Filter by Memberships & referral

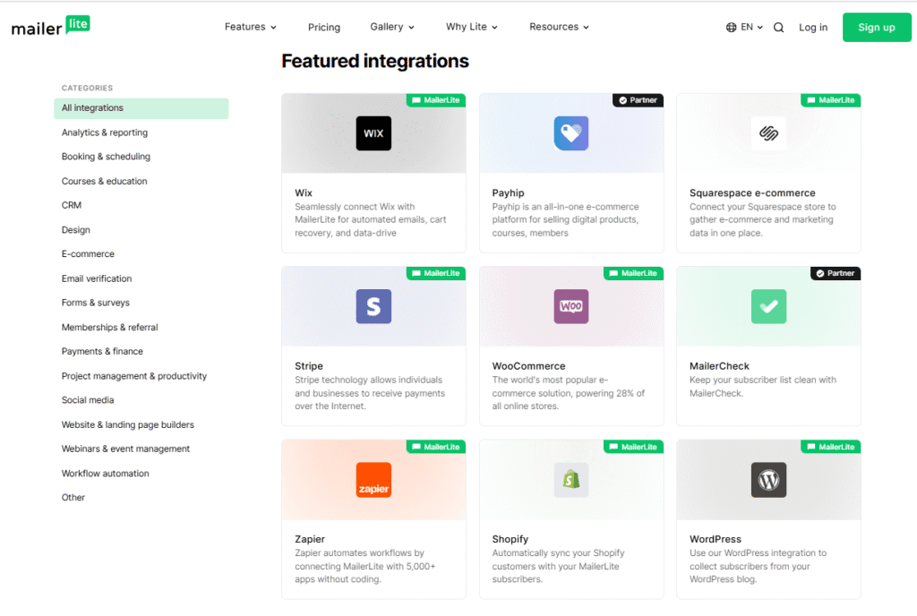pos(110,328)
